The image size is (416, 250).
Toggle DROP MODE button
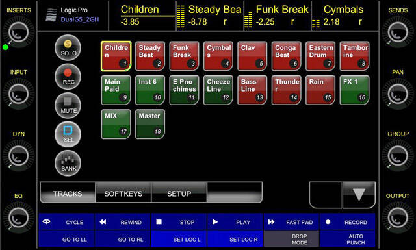click(x=291, y=239)
